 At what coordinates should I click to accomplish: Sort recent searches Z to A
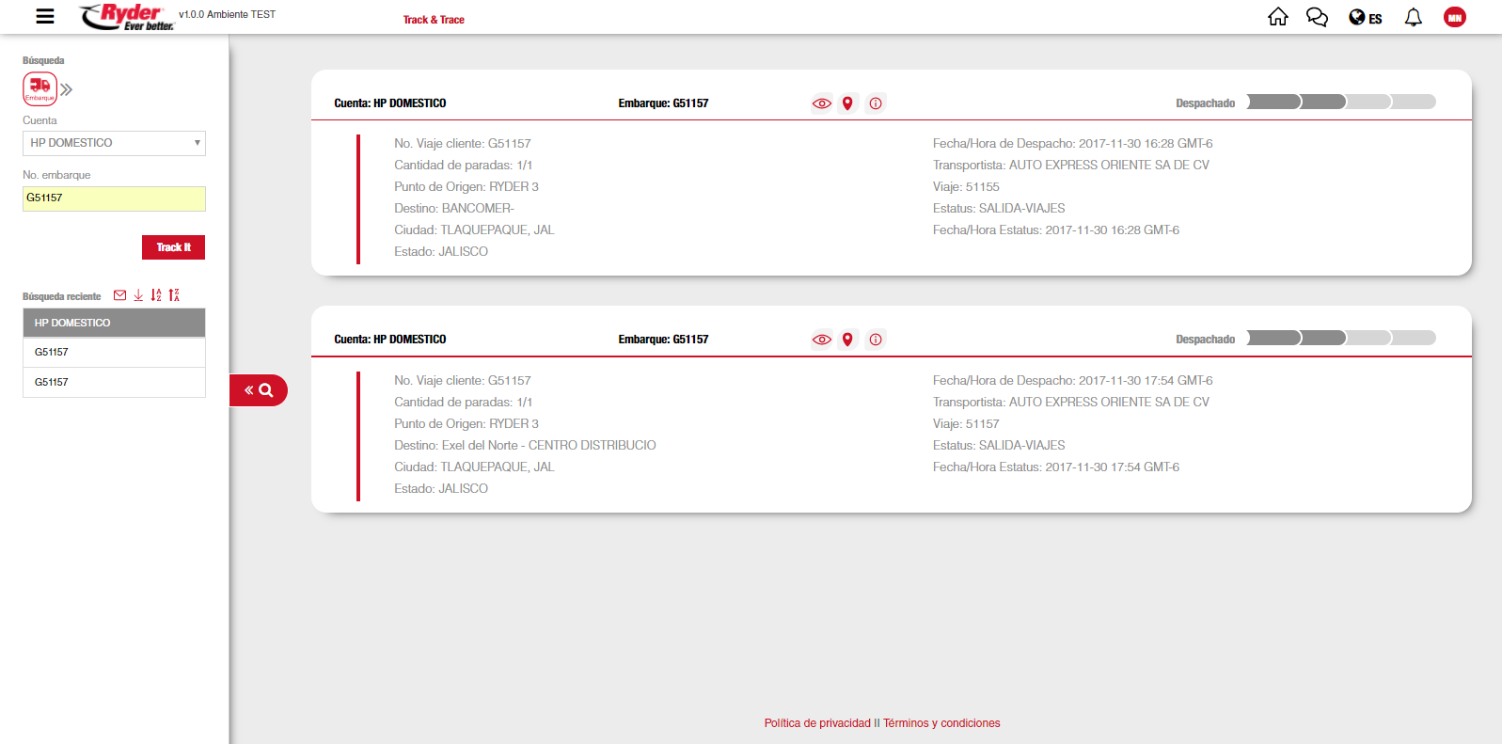click(x=174, y=295)
